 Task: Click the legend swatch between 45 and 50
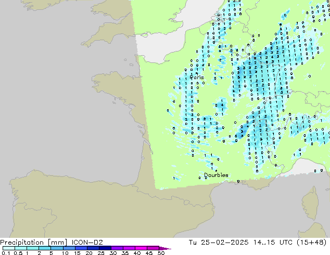[x=153, y=248]
